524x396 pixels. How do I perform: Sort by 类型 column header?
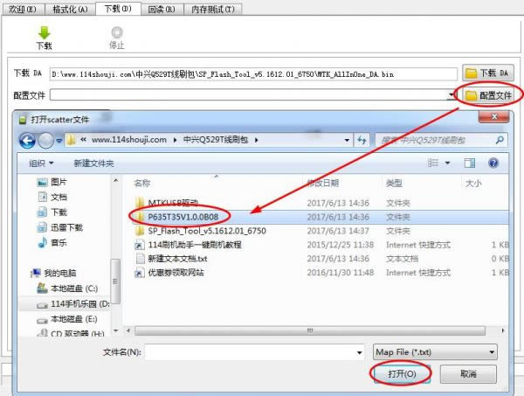click(x=394, y=183)
